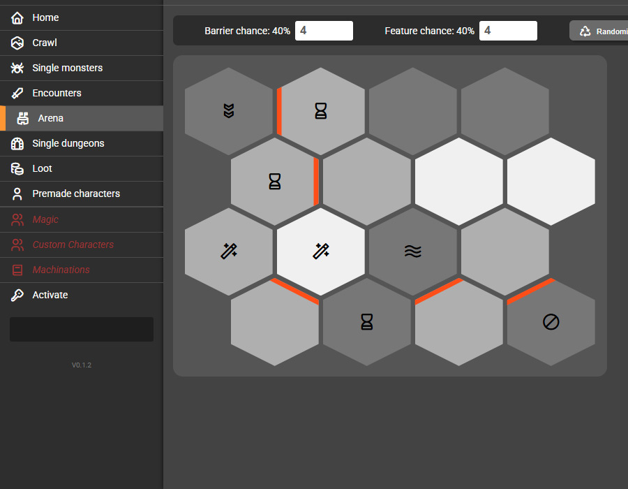Click the Premade characters person icon
Screen dimensions: 628x489
click(17, 194)
